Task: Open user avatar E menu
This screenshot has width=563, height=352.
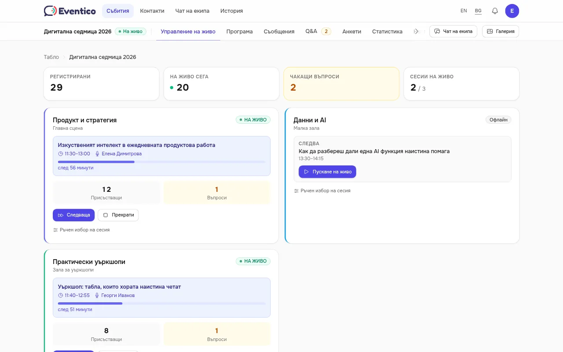Action: point(512,11)
